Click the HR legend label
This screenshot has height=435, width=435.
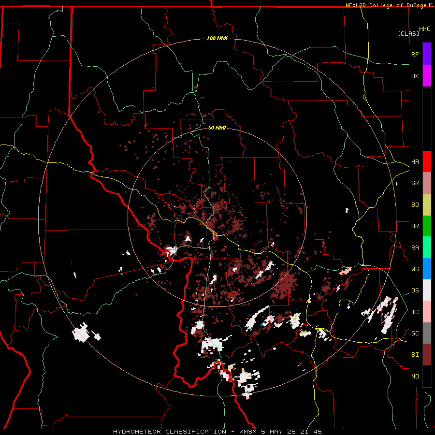coord(415,226)
